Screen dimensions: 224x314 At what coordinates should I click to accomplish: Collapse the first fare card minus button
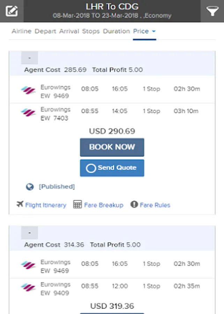point(30,58)
